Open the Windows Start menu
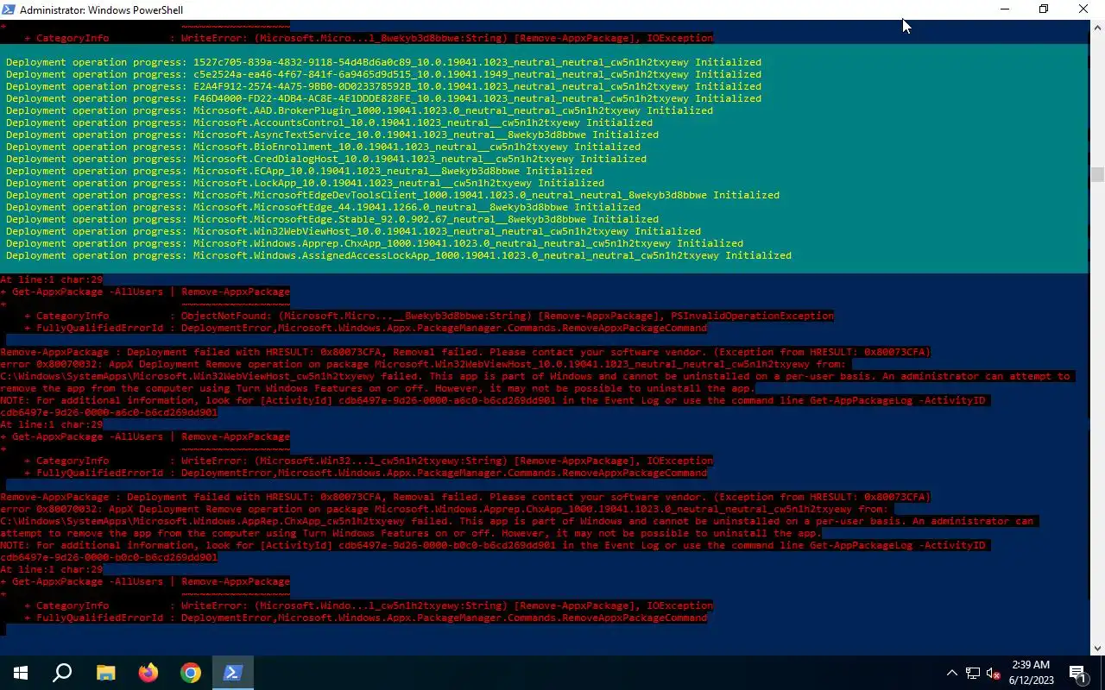Screen dimensions: 1105x690 coord(21,673)
